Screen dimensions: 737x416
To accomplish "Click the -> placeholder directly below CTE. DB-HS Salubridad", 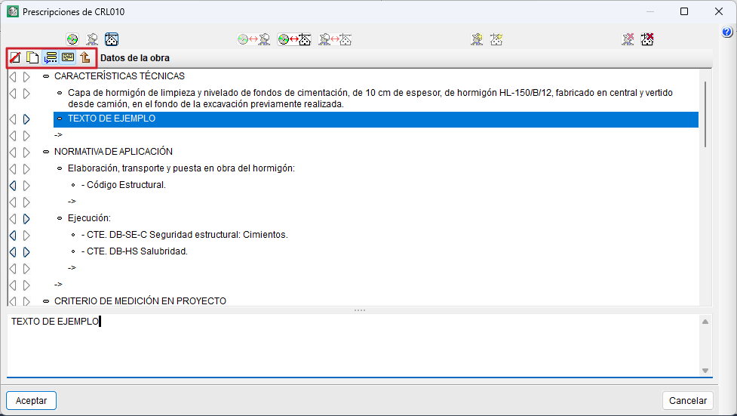I will (x=72, y=268).
